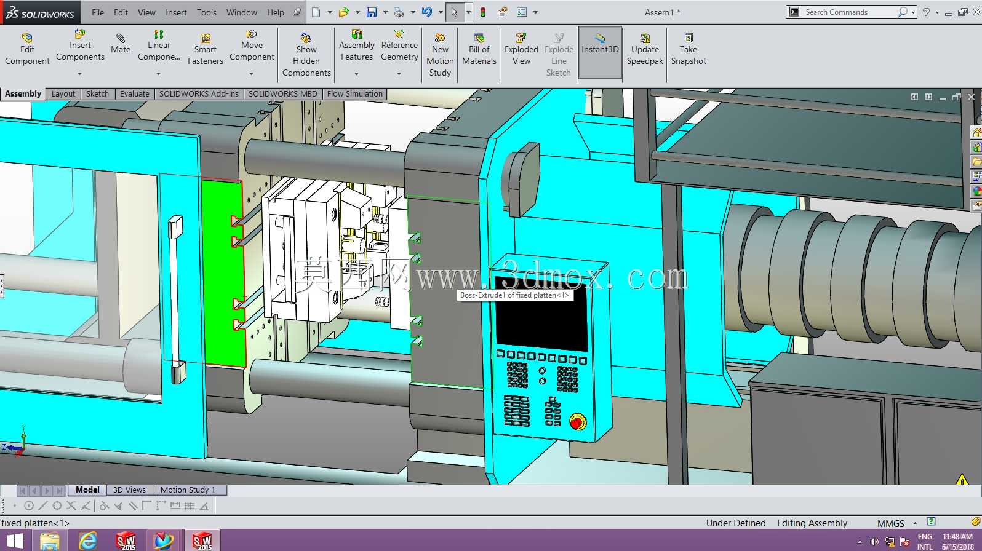
Task: Click Edit Component icon
Action: pyautogui.click(x=27, y=38)
